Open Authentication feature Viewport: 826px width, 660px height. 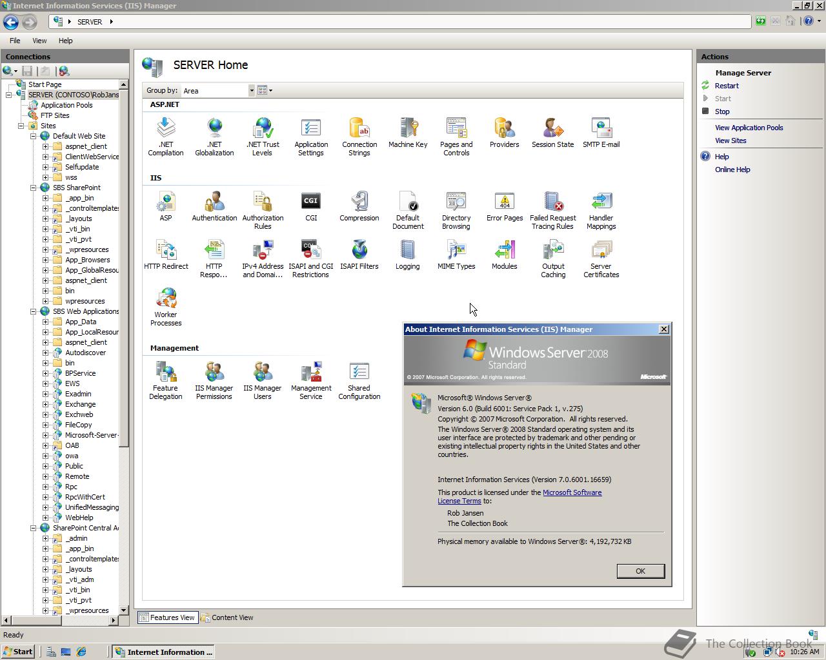(x=214, y=206)
